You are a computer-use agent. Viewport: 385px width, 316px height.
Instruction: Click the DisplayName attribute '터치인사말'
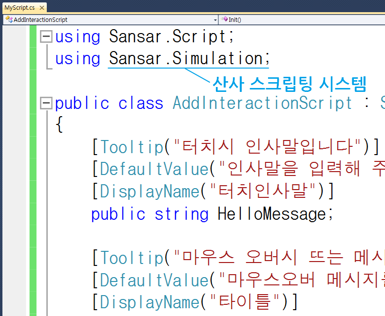[213, 191]
